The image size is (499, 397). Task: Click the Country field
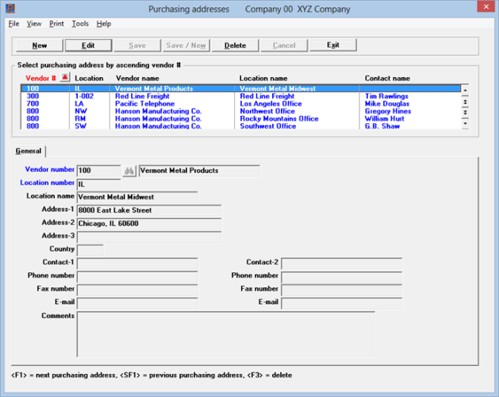pyautogui.click(x=90, y=250)
